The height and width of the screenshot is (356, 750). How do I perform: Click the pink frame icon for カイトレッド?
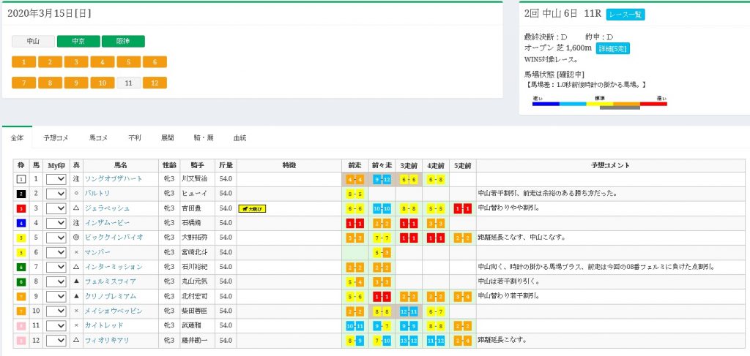click(21, 325)
